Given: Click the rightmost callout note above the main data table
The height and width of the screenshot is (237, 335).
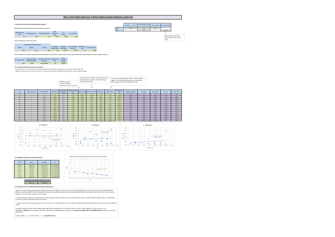Looking at the screenshot, I should [128, 81].
